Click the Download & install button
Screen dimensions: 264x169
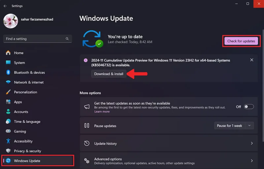pos(109,74)
